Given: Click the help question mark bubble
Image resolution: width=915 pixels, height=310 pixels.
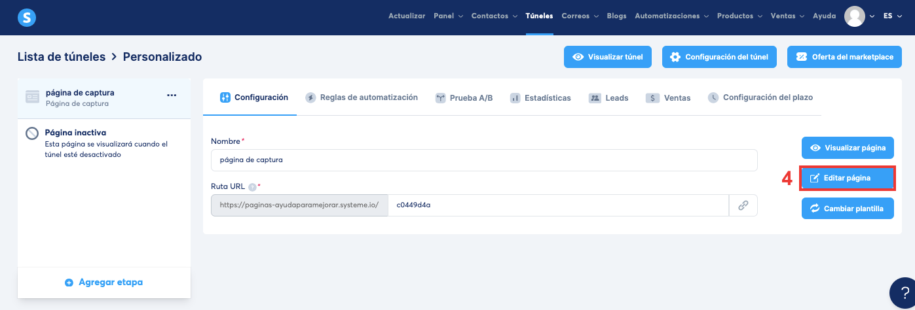Looking at the screenshot, I should click(x=902, y=293).
